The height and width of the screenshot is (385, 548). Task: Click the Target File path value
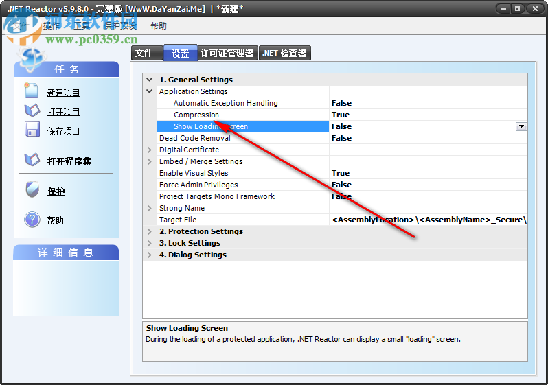[x=429, y=220]
